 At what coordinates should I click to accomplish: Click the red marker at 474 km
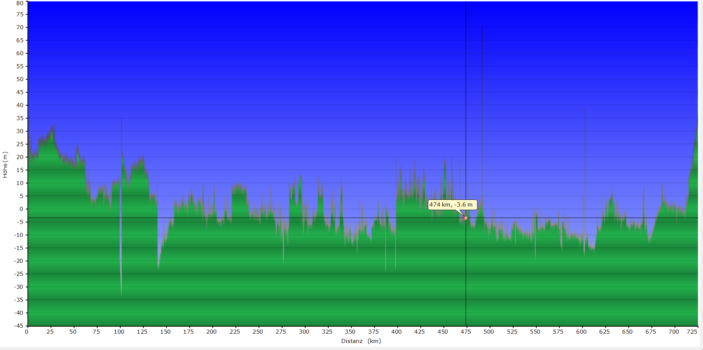[x=466, y=218]
